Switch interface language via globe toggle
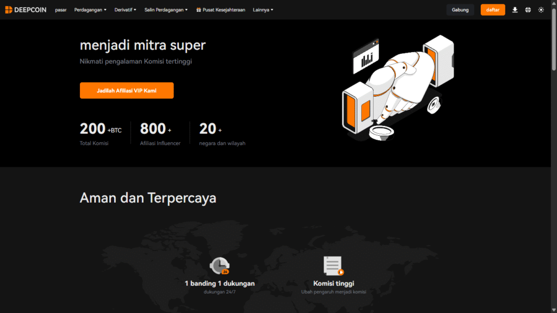This screenshot has height=313, width=557. coord(528,10)
